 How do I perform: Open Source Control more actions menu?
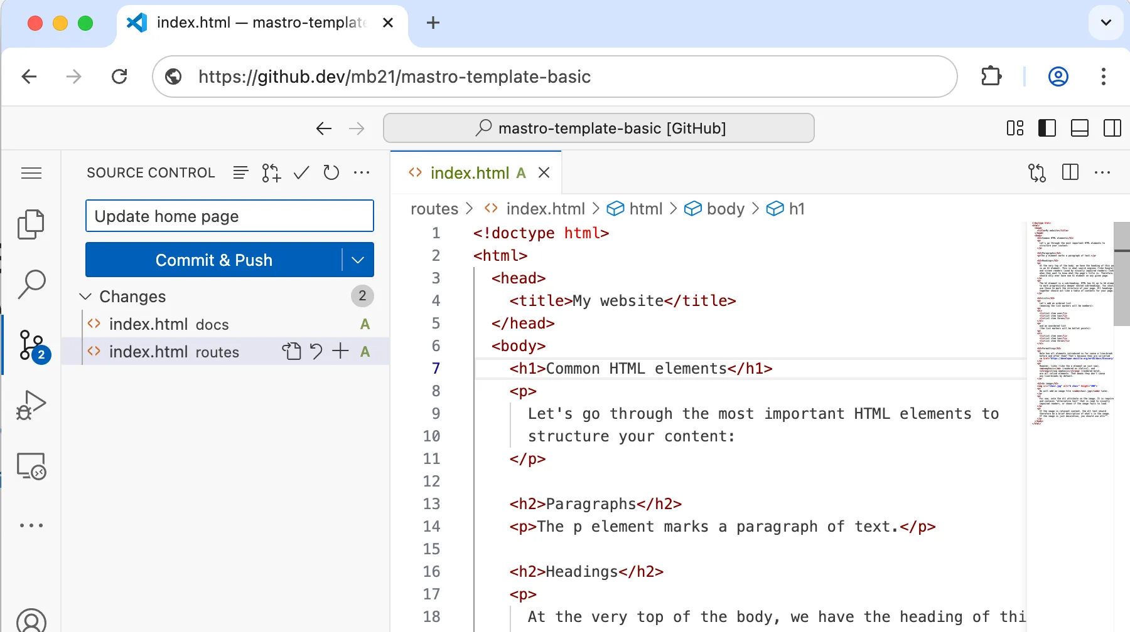[362, 172]
